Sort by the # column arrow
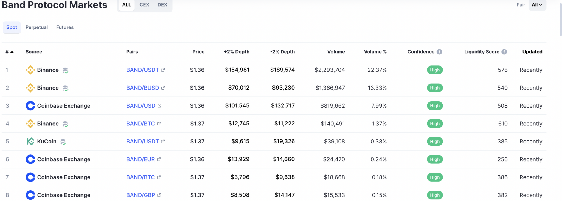Viewport: 562px width, 201px height. click(12, 52)
